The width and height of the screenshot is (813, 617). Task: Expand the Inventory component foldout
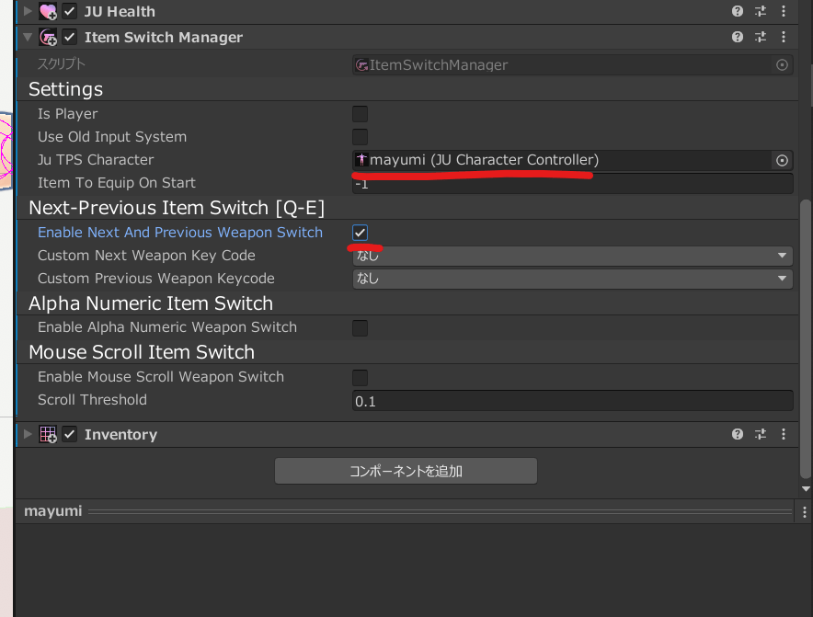click(27, 434)
